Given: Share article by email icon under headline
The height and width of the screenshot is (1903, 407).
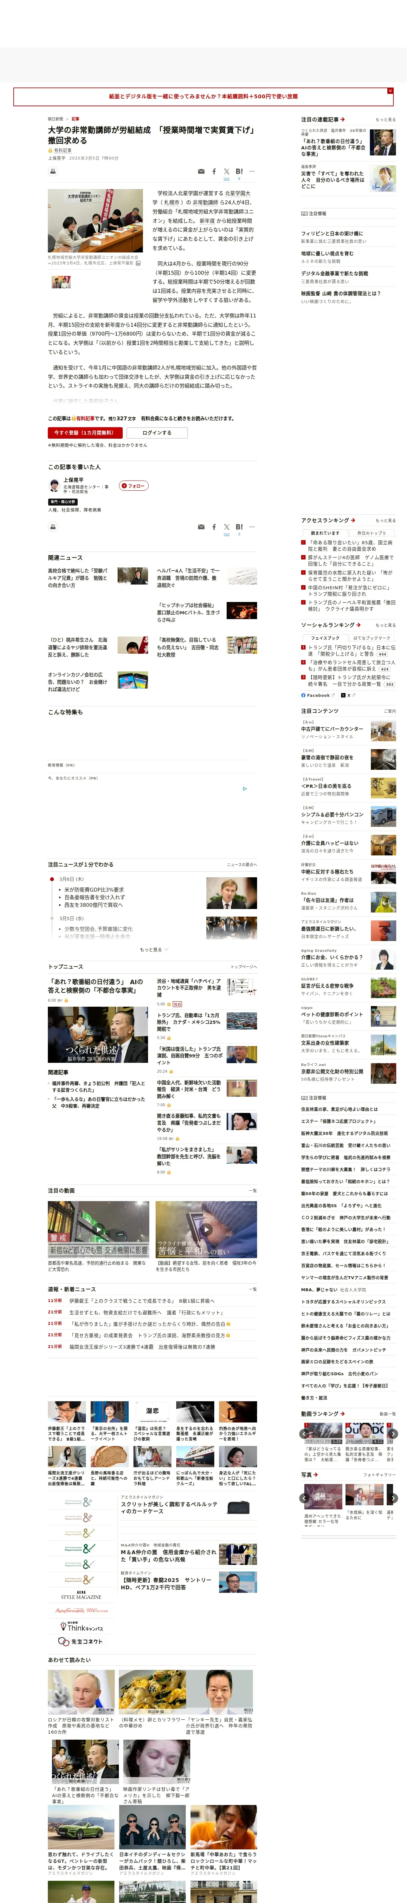Looking at the screenshot, I should click(x=201, y=171).
